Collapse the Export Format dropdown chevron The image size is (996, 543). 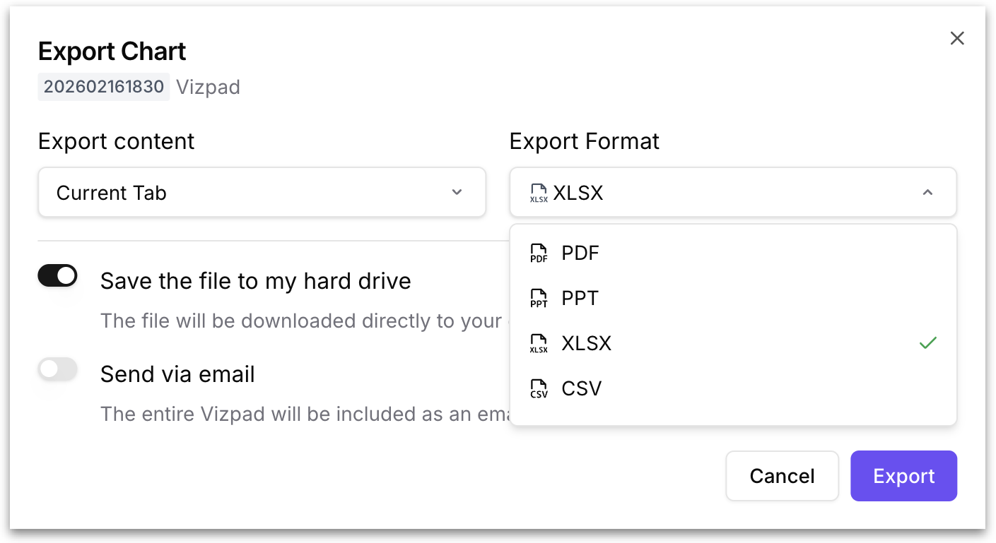coord(927,192)
